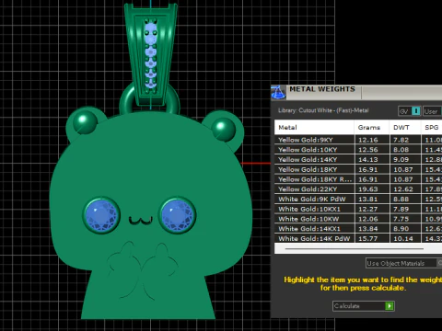This screenshot has height=331, width=442.
Task: Select the sphere on the left ear
Action: pos(85,122)
